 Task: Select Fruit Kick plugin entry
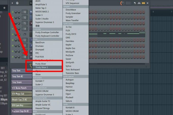[40, 57]
